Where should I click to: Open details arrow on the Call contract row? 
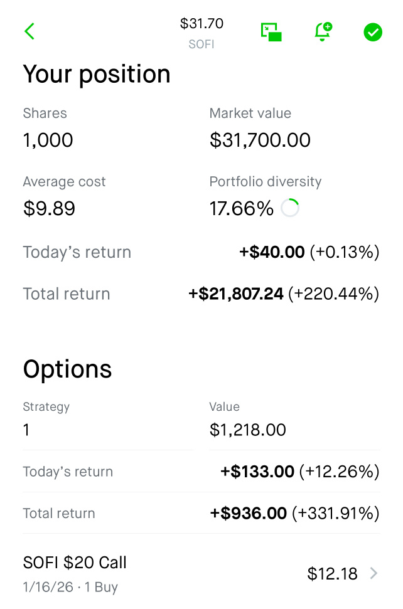(375, 573)
